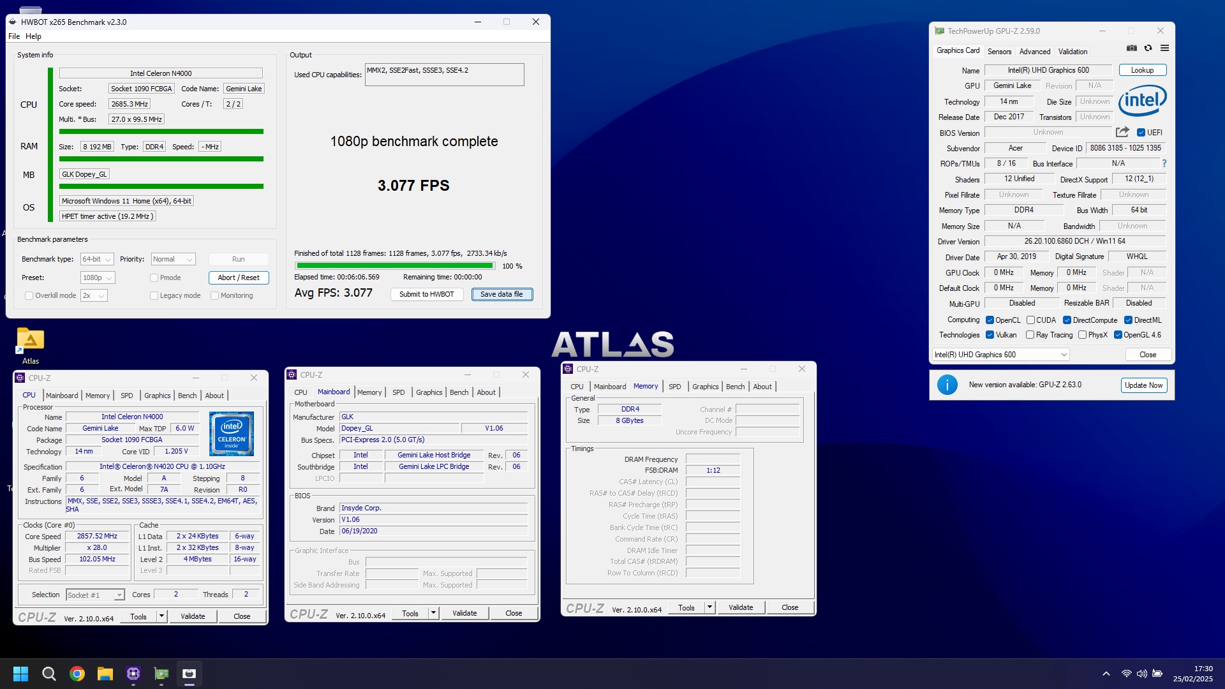The width and height of the screenshot is (1225, 689).
Task: Toggle the Vulkan checkbox
Action: pyautogui.click(x=990, y=335)
